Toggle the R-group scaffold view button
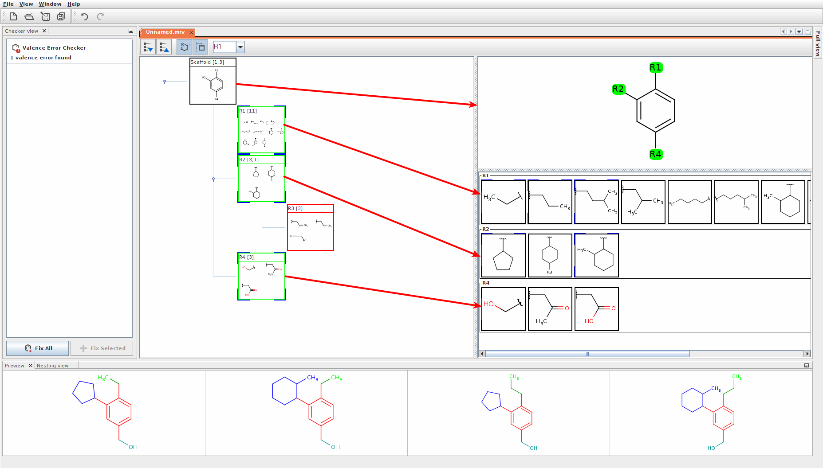This screenshot has width=823, height=468. click(x=184, y=47)
